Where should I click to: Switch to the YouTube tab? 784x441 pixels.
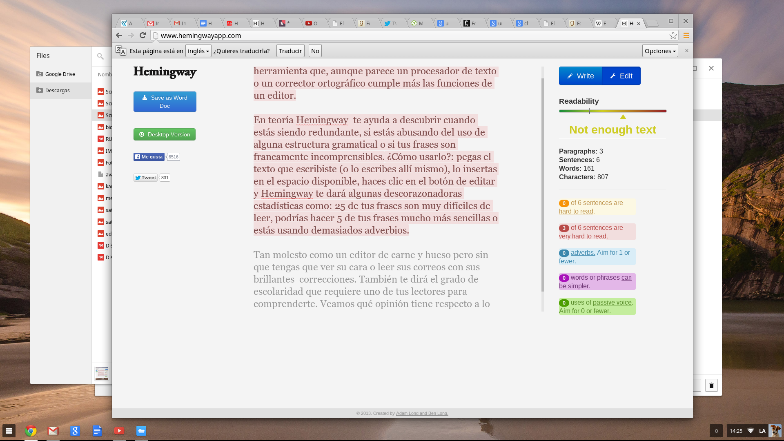312,23
